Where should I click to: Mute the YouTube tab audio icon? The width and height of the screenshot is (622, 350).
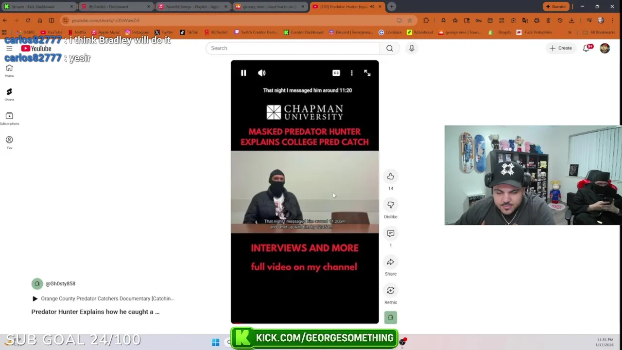(x=372, y=7)
